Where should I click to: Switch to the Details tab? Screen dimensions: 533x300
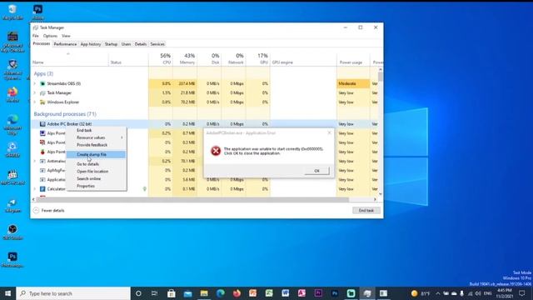141,44
